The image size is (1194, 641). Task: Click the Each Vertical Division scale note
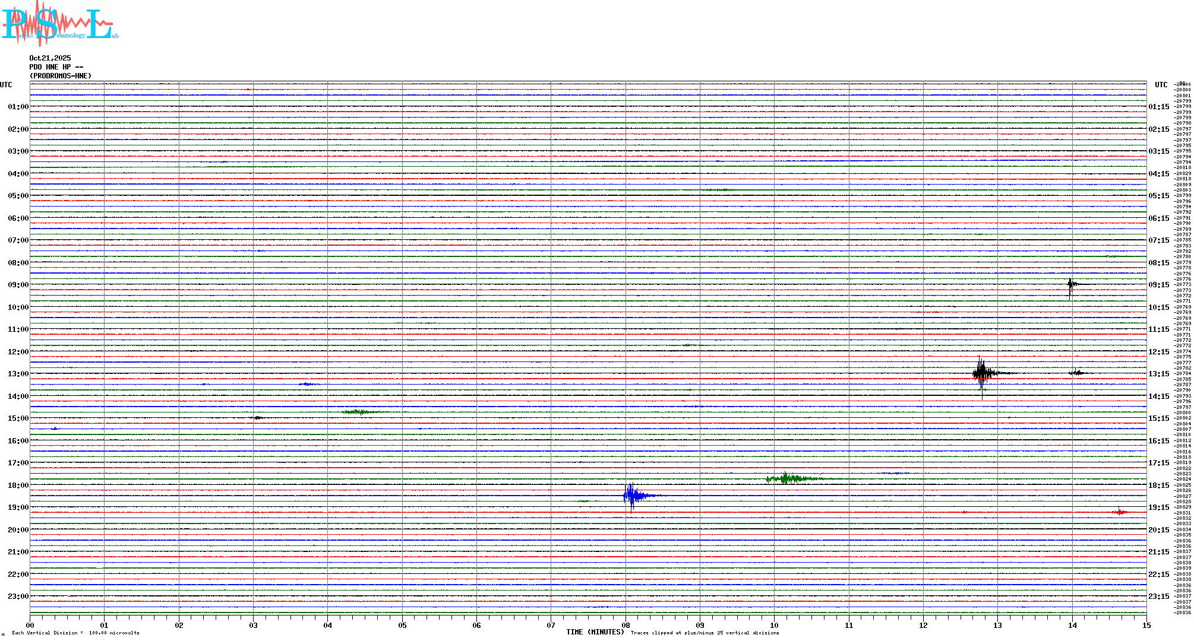75,633
